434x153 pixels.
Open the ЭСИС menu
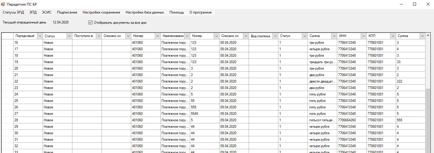pyautogui.click(x=46, y=12)
